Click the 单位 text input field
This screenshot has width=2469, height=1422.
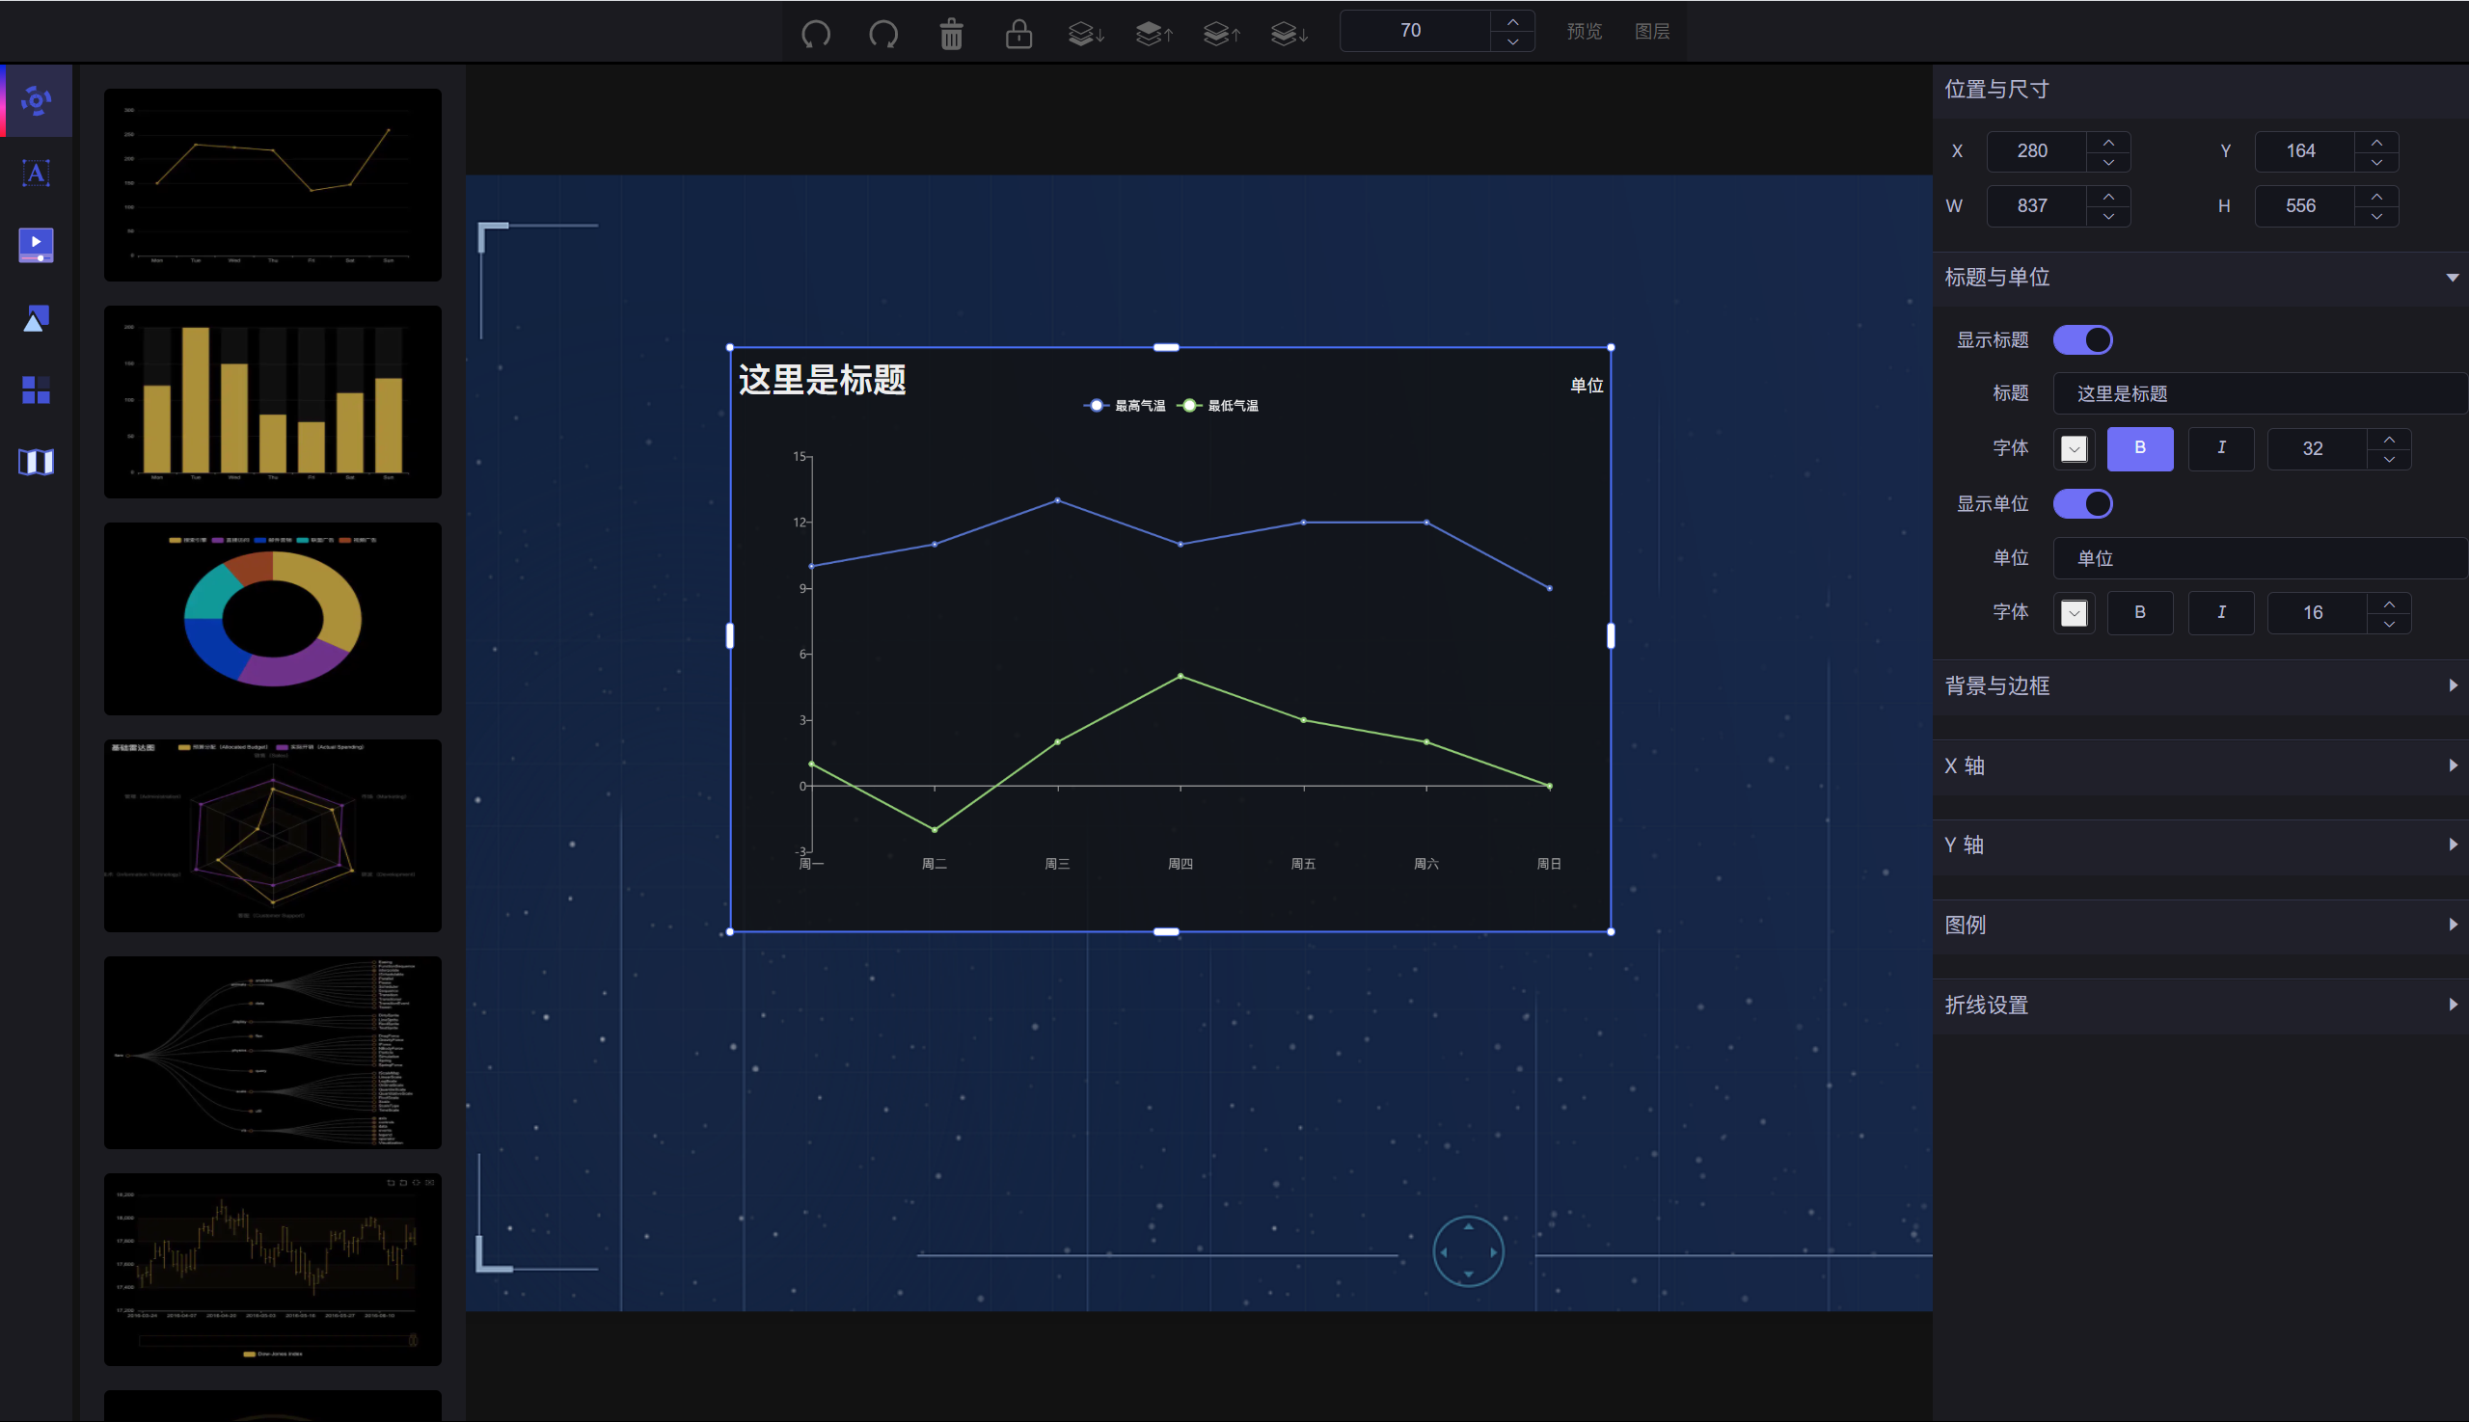point(2260,557)
